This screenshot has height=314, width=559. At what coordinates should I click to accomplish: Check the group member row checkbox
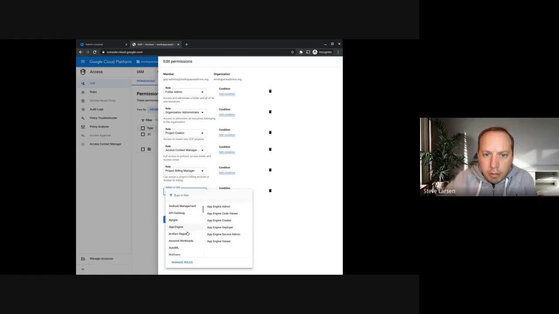[143, 134]
